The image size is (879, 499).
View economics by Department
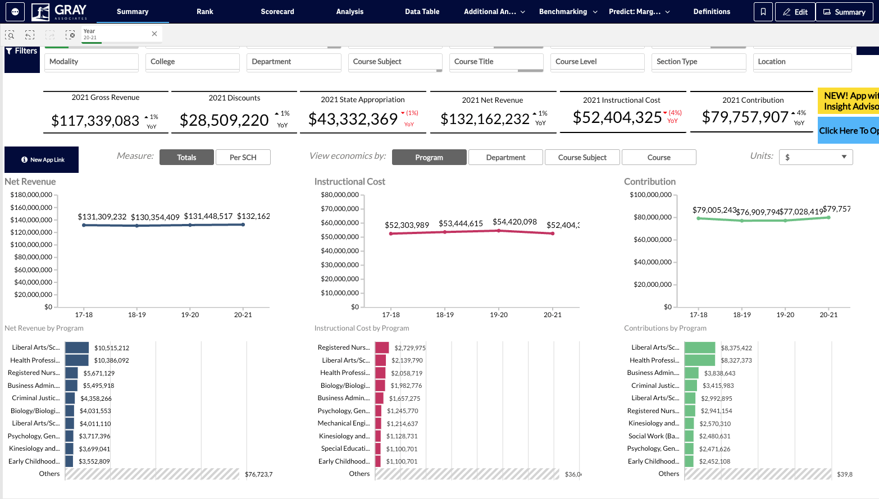click(x=506, y=157)
